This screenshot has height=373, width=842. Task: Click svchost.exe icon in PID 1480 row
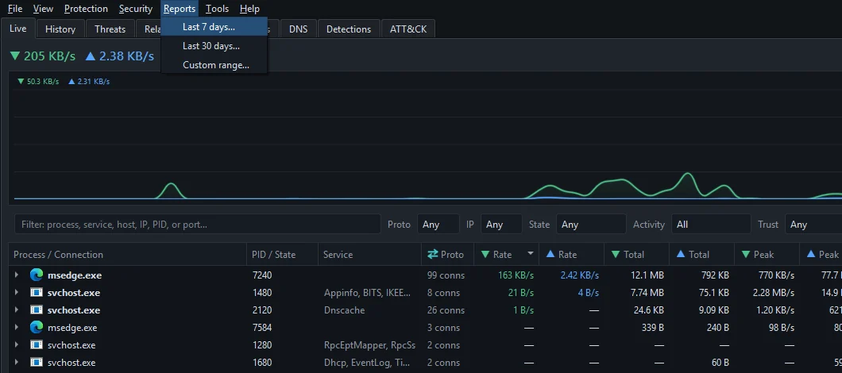coord(36,293)
